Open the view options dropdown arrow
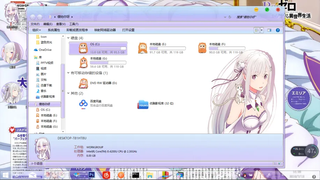The width and height of the screenshot is (320, 180). [262, 30]
